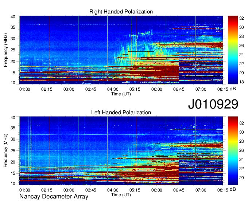Click the lower plot's "Frequency (MHz)" axis label
248x201 pixels.
pyautogui.click(x=5, y=151)
